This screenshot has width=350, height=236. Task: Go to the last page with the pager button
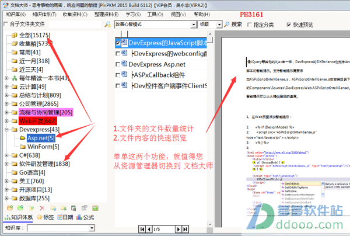[x=185, y=229]
